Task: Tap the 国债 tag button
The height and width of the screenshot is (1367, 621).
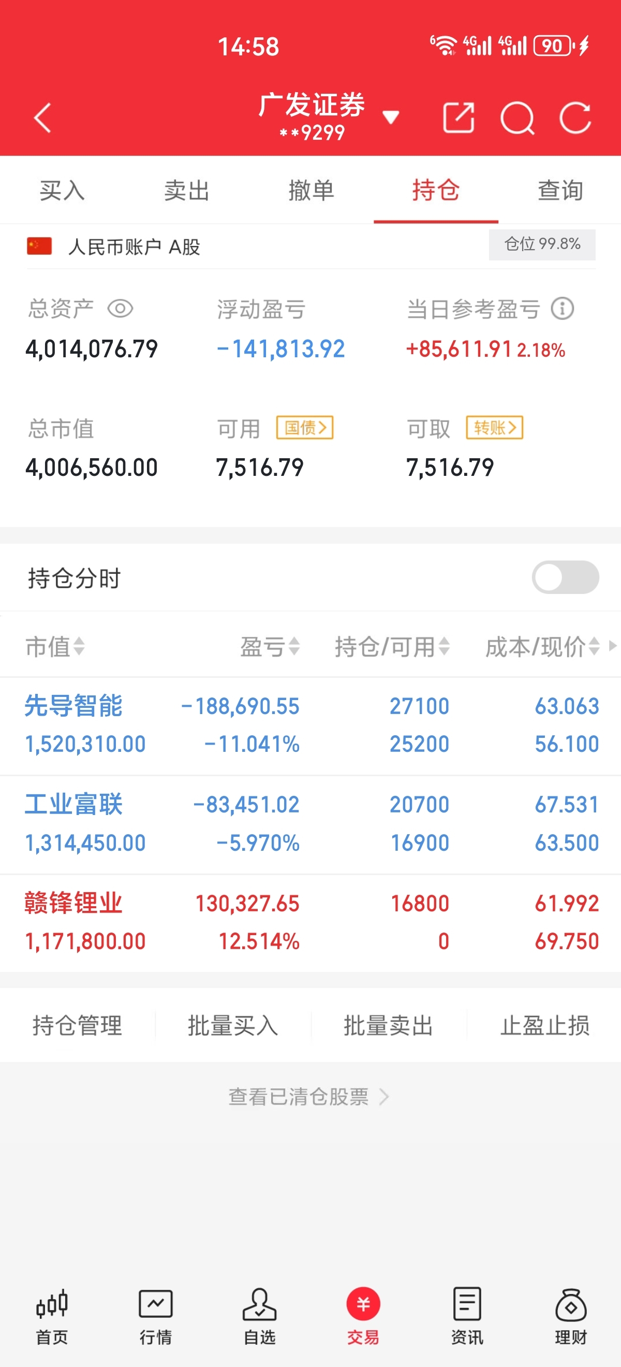Action: click(x=305, y=428)
